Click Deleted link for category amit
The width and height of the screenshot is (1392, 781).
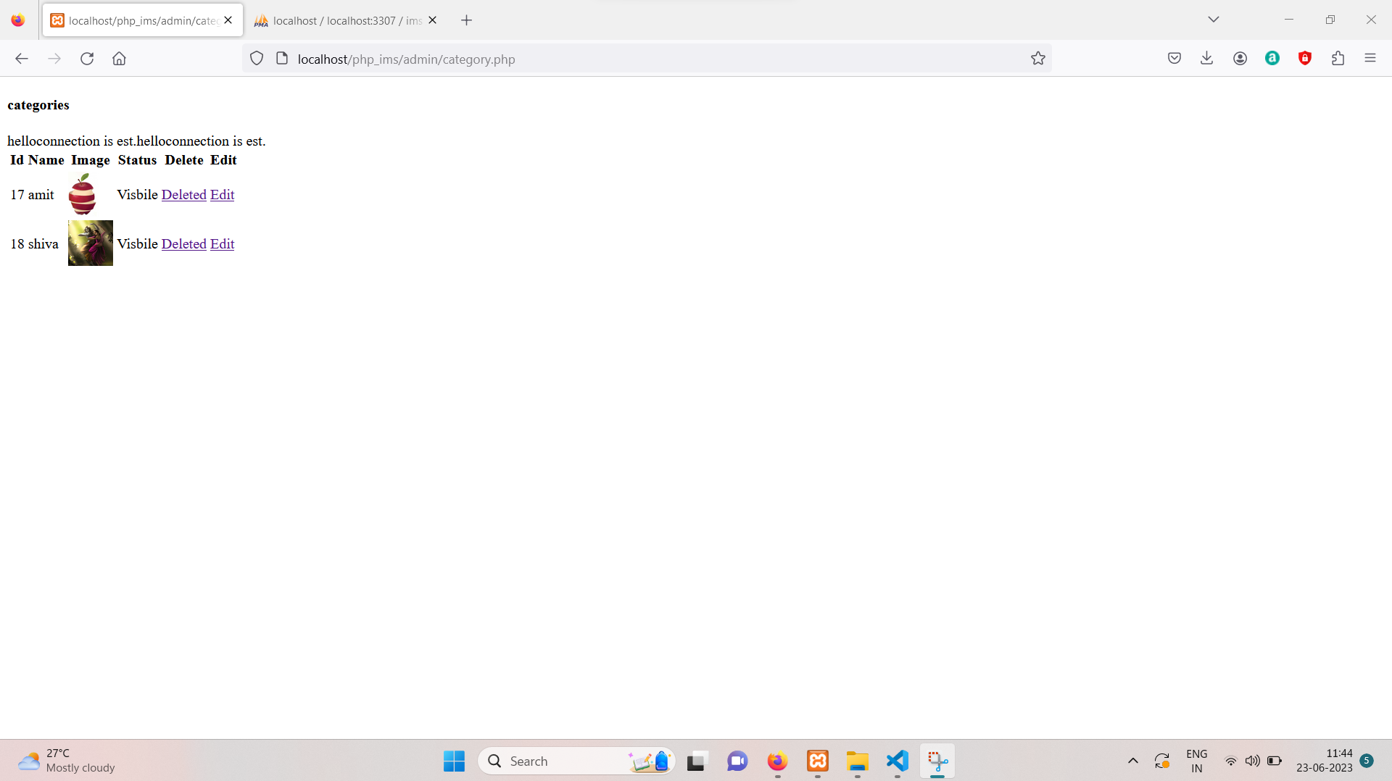coord(183,194)
